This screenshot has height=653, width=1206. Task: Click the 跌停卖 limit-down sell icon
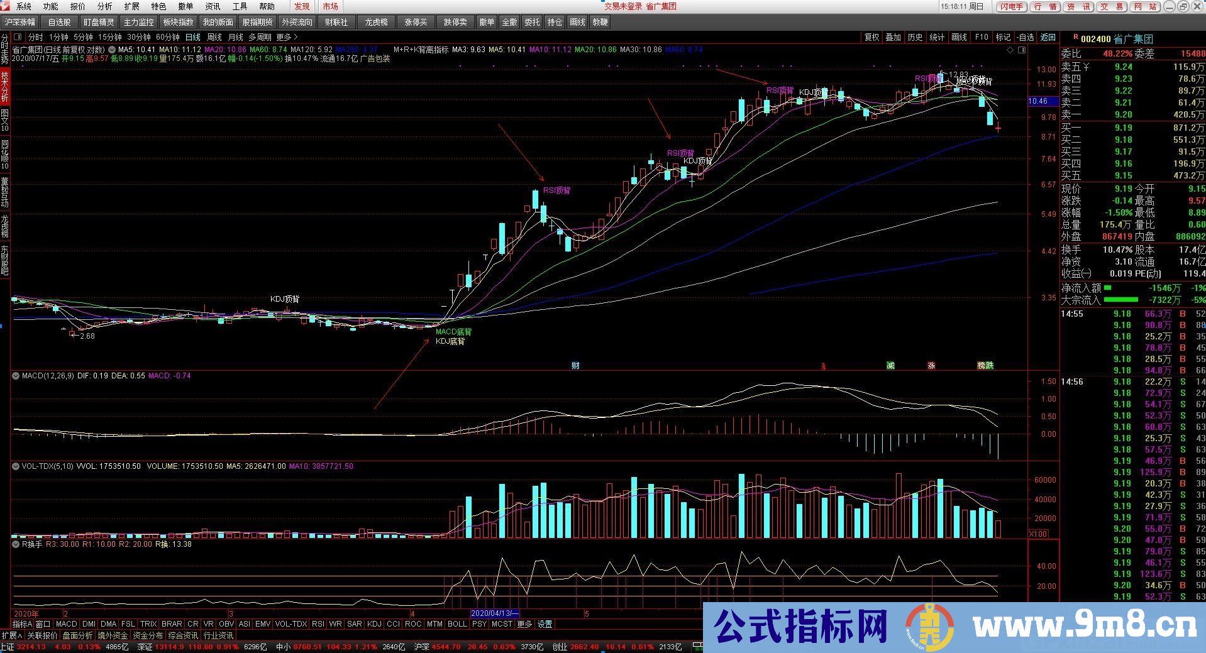[x=455, y=21]
